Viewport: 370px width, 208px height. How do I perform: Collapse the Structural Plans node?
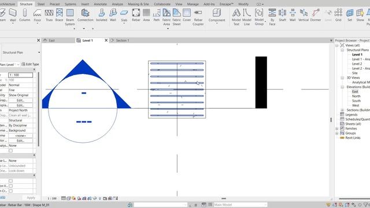pos(342,50)
